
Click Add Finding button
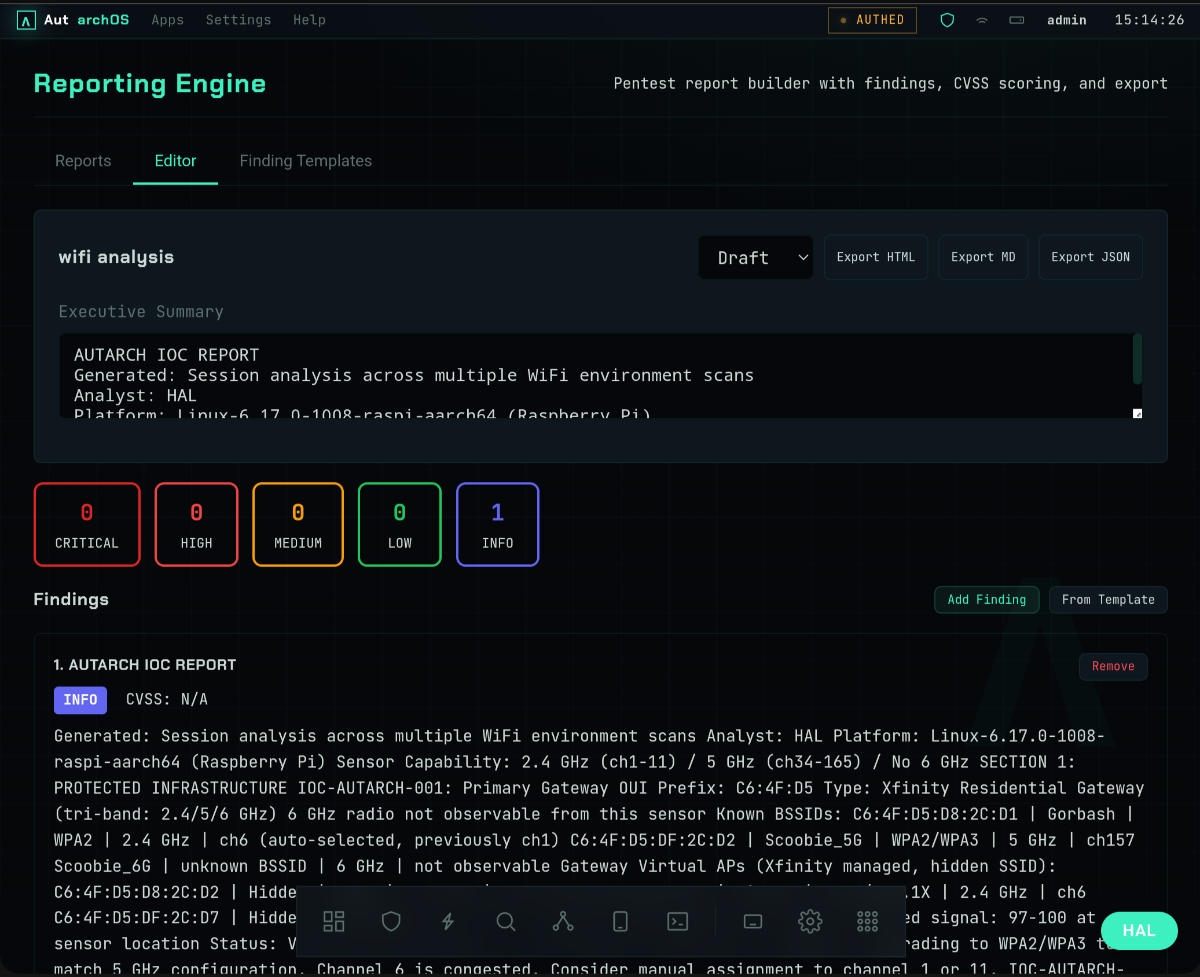(x=986, y=600)
